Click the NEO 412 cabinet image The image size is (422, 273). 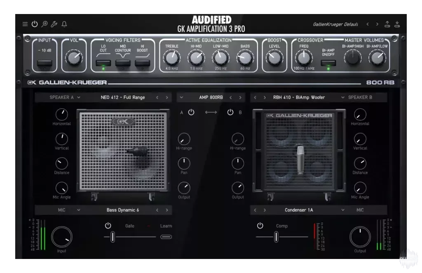point(123,151)
